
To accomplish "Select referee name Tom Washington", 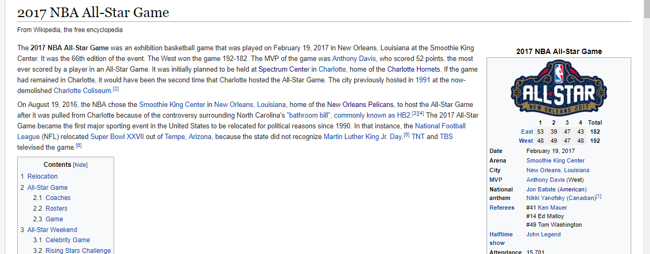I will 560,225.
